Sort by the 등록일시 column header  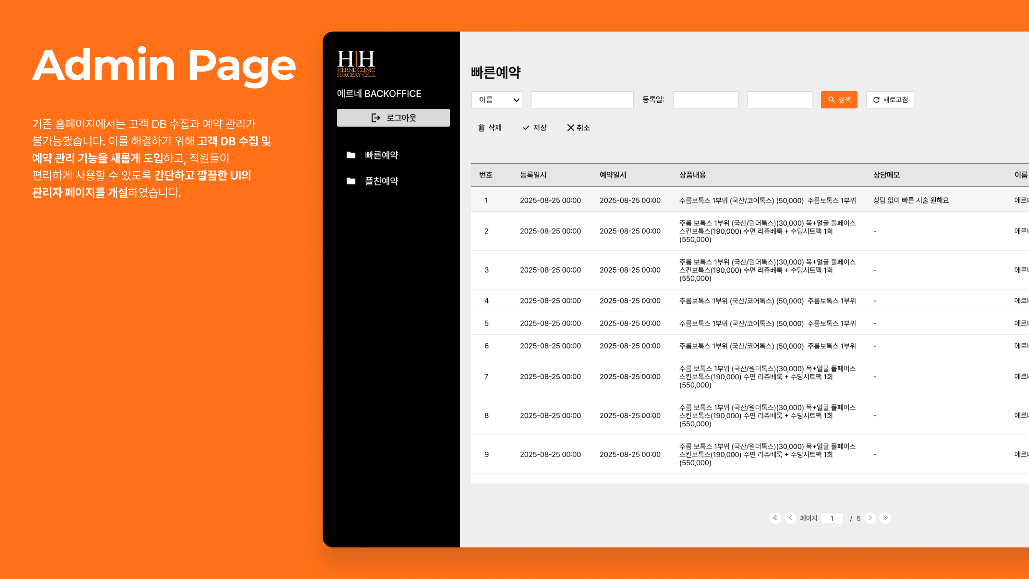click(x=533, y=175)
